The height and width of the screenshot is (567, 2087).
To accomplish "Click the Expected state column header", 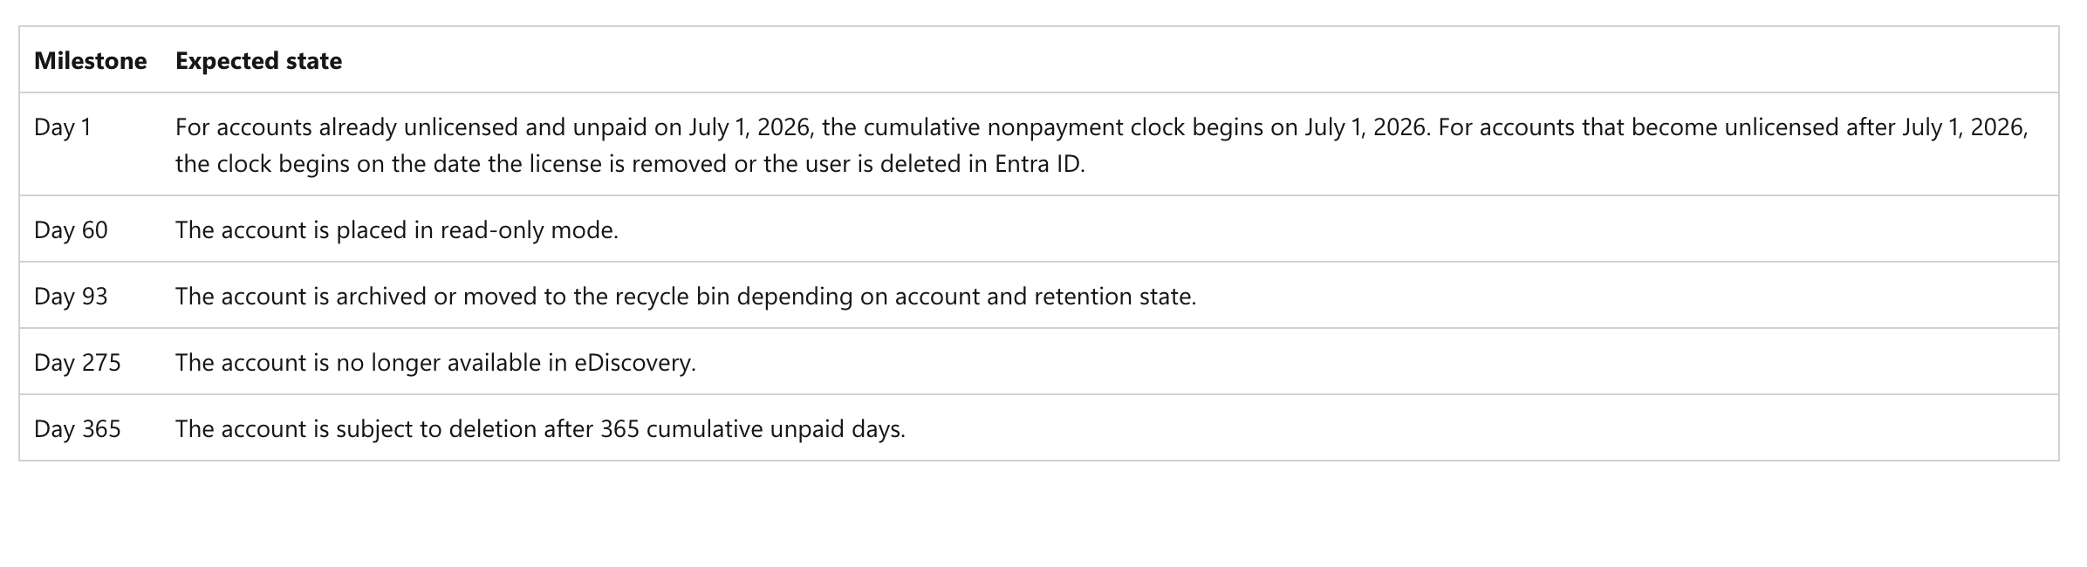I will coord(258,61).
